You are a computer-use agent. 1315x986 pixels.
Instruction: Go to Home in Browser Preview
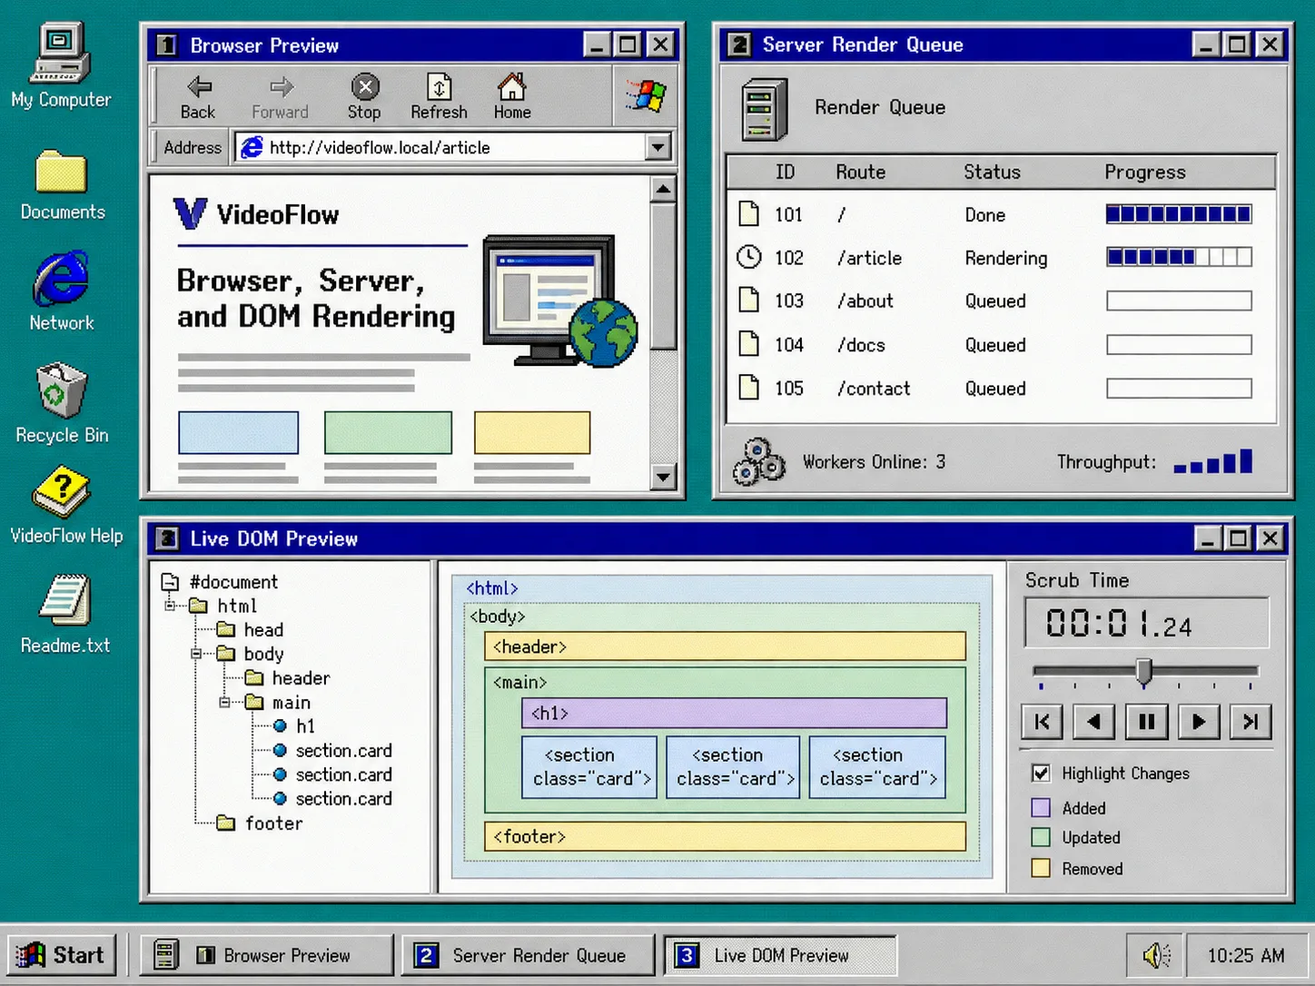click(512, 97)
